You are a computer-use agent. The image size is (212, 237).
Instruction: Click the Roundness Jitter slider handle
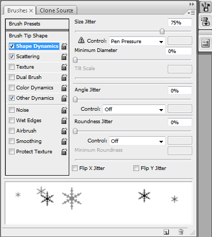point(75,131)
